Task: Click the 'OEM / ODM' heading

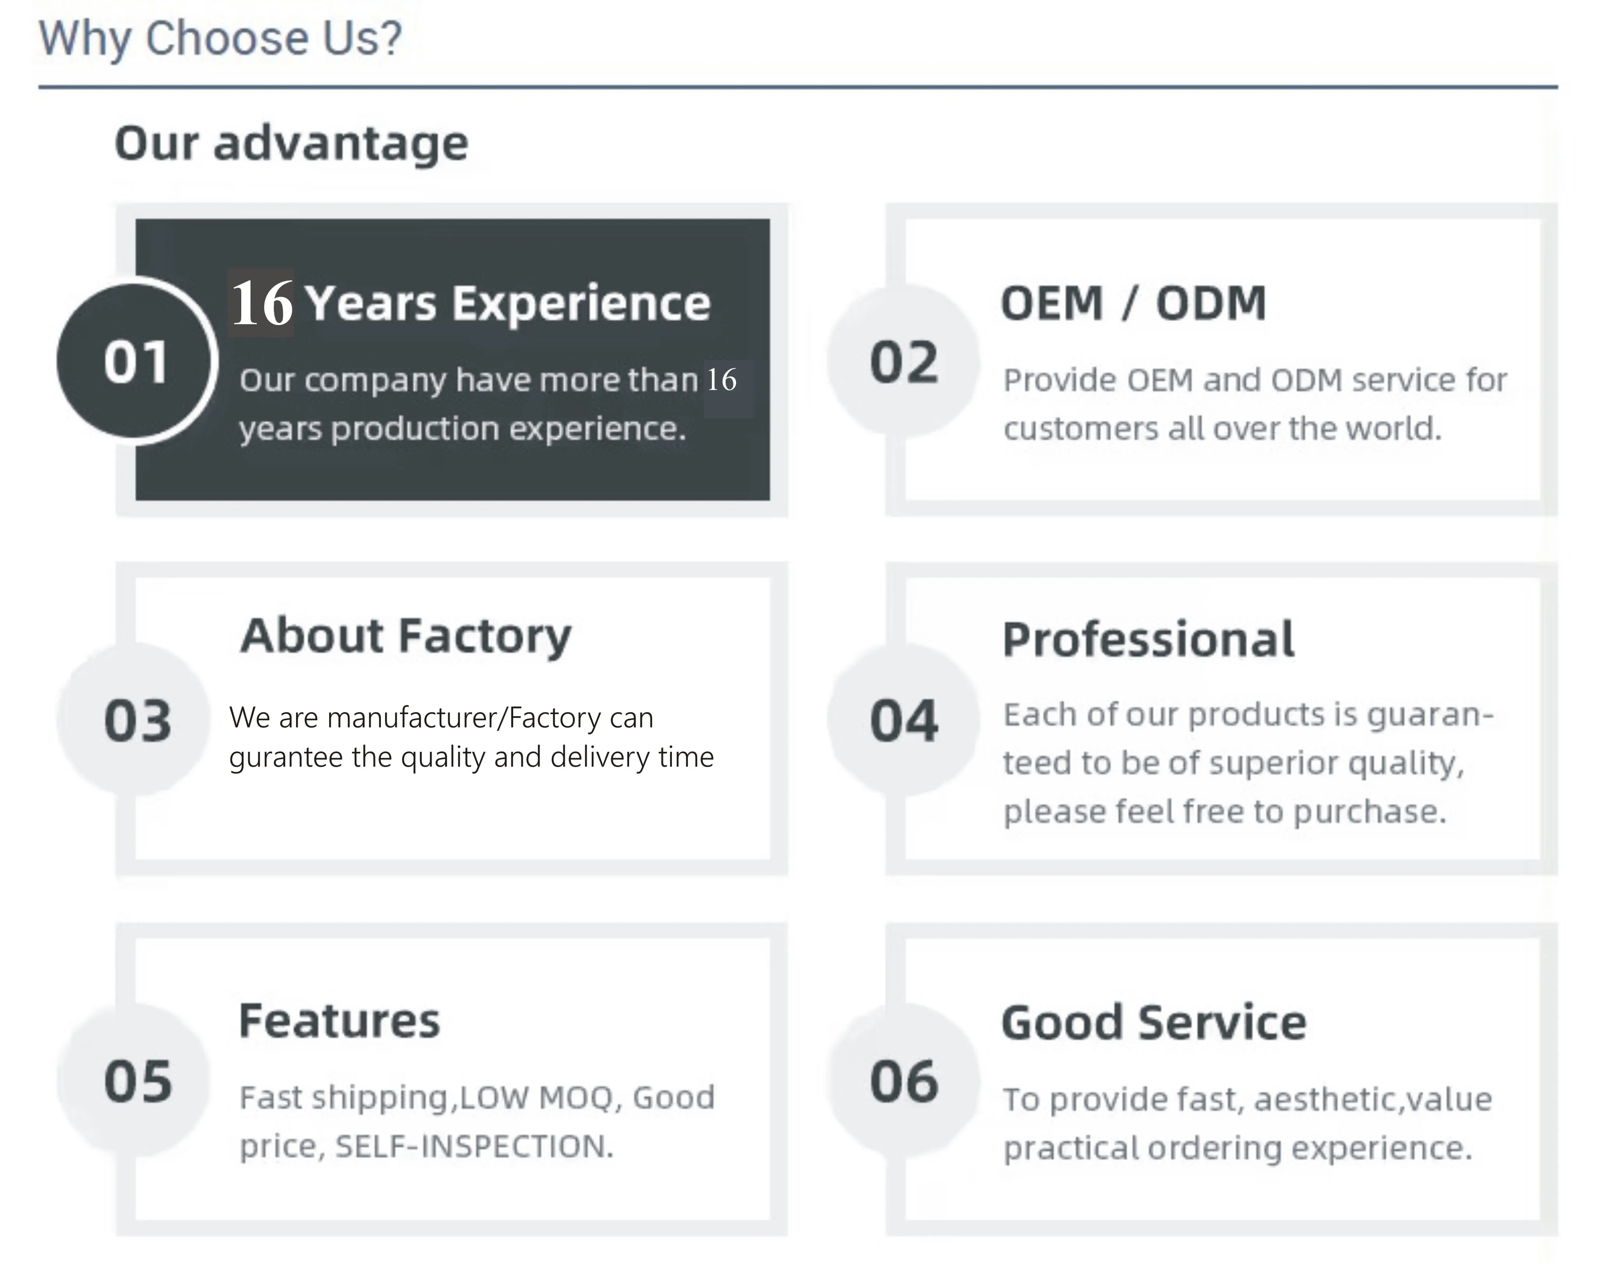Action: (1133, 303)
